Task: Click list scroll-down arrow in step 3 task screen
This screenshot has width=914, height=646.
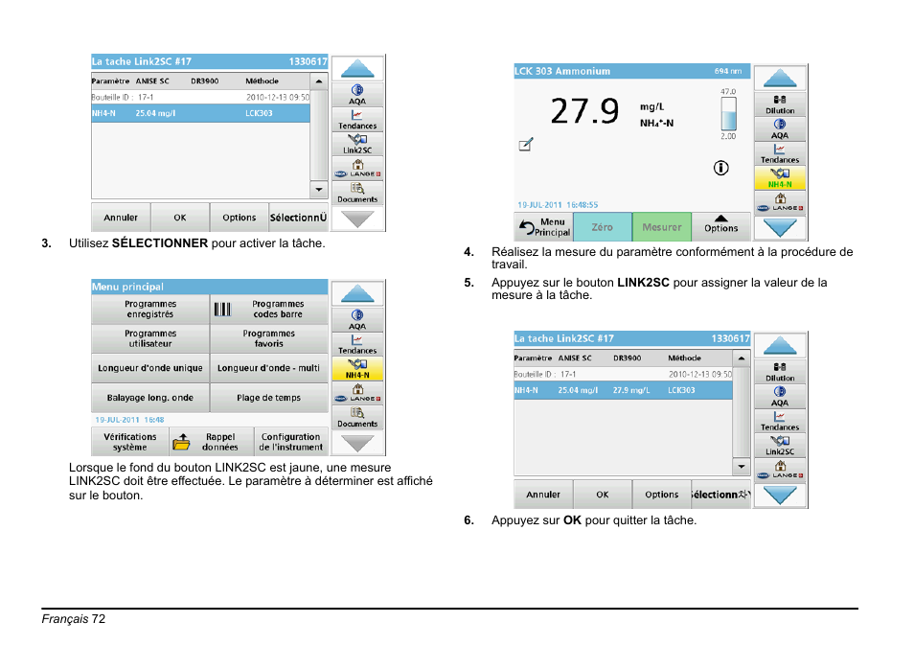Action: click(x=319, y=190)
